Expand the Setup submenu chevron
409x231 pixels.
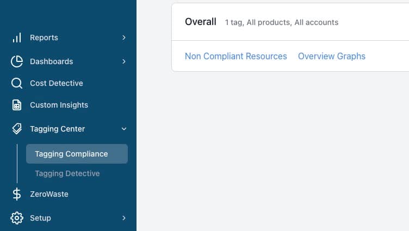[124, 218]
